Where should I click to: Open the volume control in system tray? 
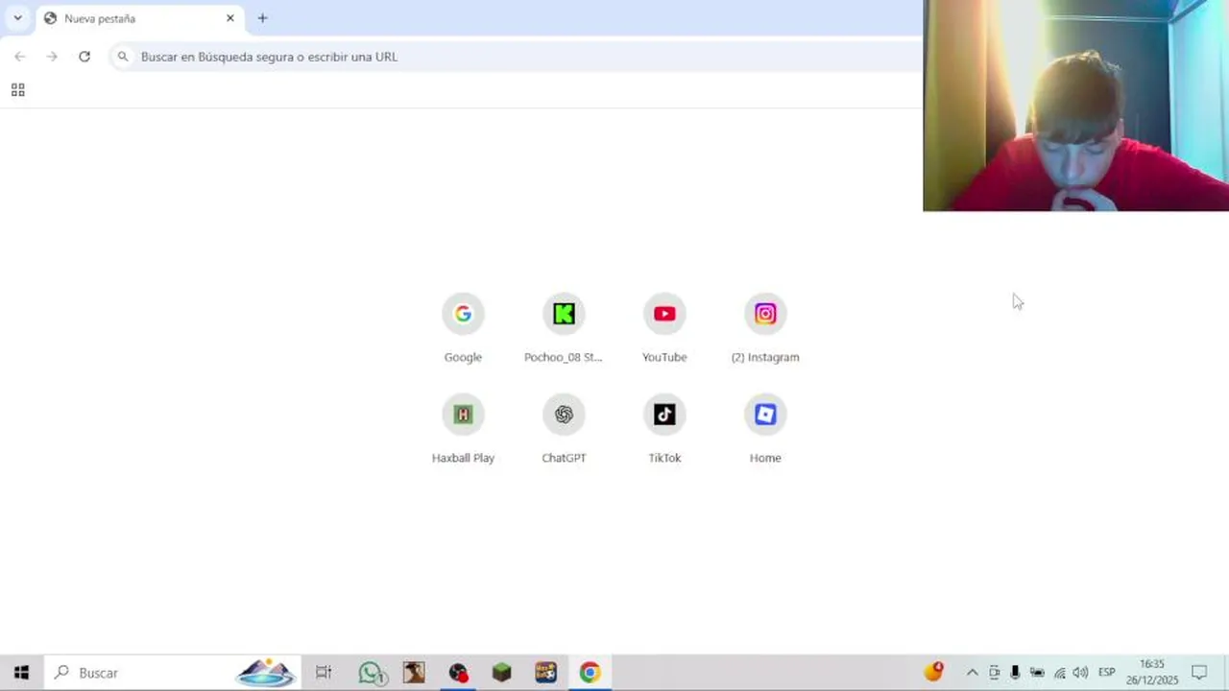click(x=1080, y=673)
